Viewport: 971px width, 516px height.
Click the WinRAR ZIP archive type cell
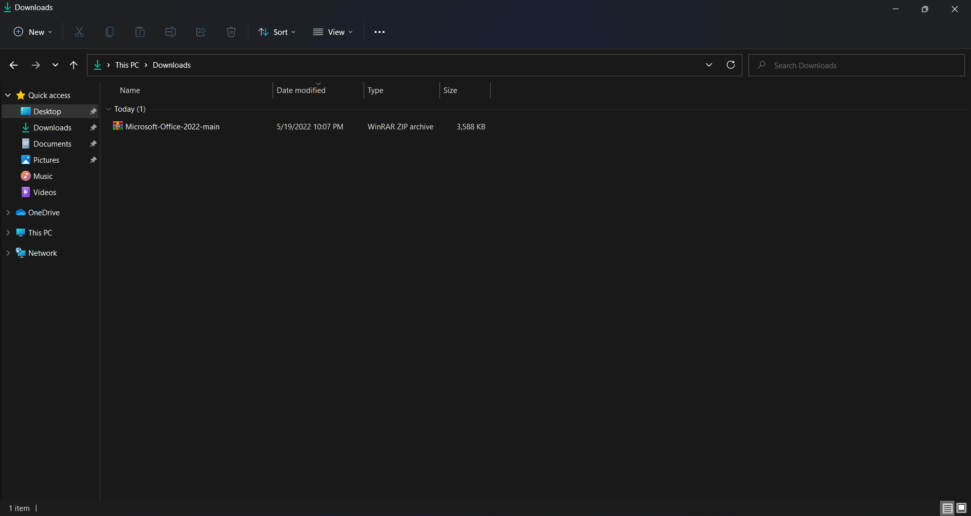pyautogui.click(x=401, y=126)
